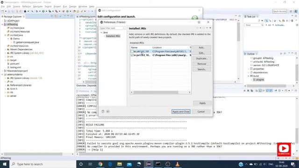Click the type filter text field

(x=112, y=28)
